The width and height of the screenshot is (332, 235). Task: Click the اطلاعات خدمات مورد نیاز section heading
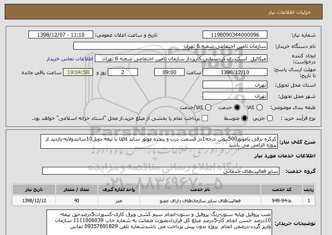(x=285, y=156)
